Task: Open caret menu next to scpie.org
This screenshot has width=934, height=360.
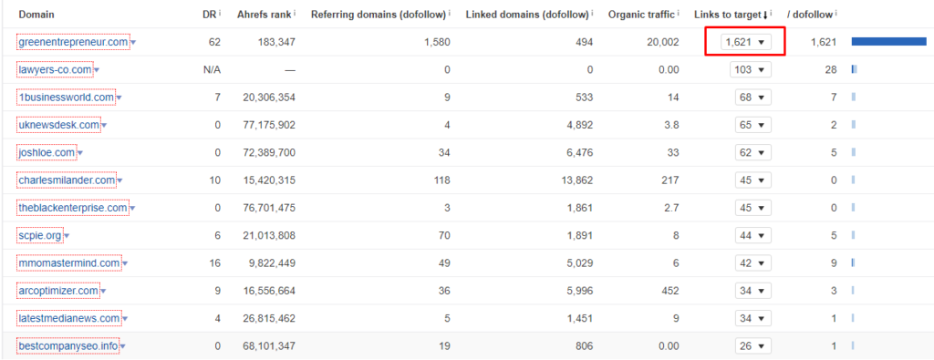Action: (67, 236)
